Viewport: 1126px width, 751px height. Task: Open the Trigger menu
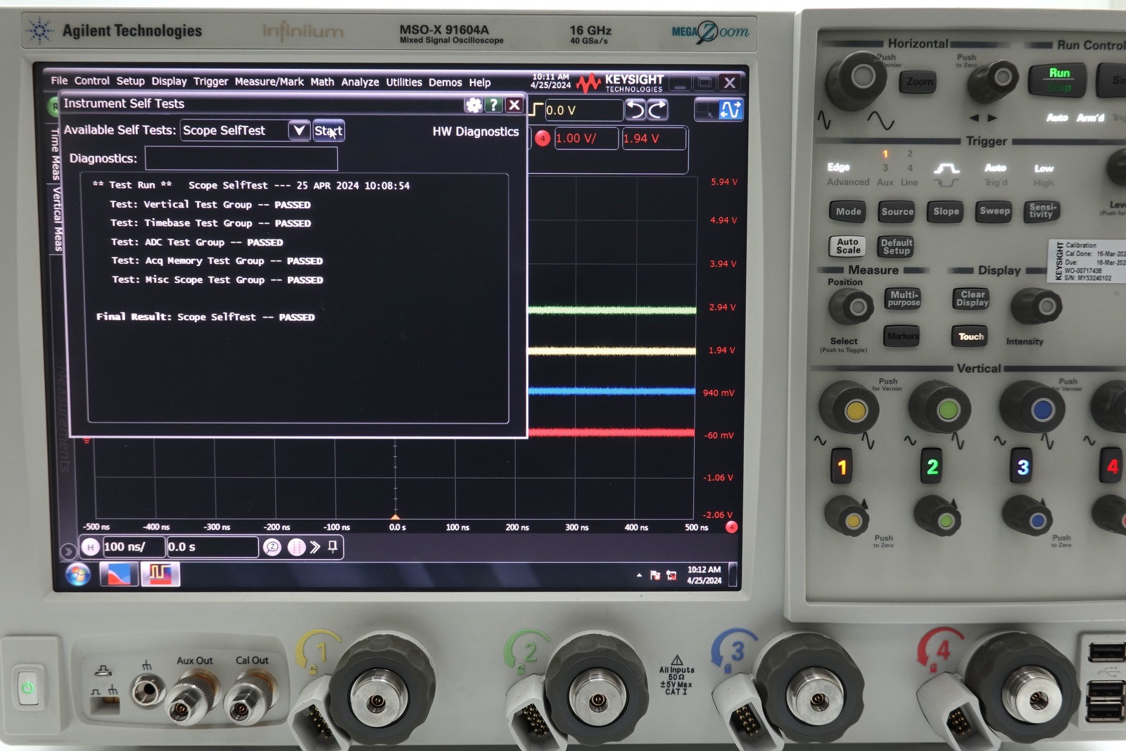tap(211, 82)
